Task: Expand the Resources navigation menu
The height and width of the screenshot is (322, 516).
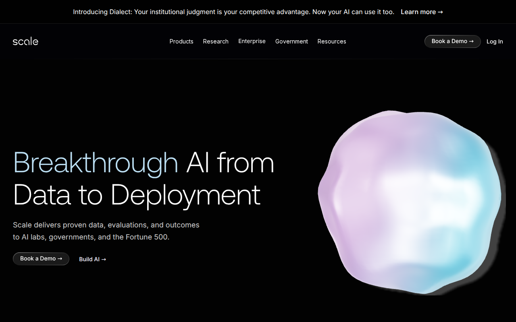Action: pos(332,41)
